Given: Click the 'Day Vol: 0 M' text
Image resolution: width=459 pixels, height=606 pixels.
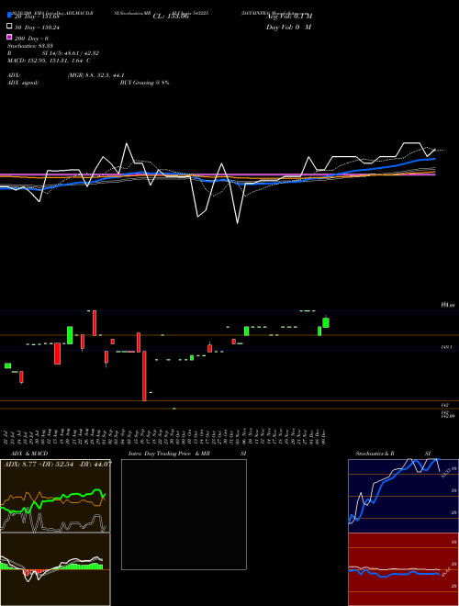Looking at the screenshot, I should click(288, 27).
